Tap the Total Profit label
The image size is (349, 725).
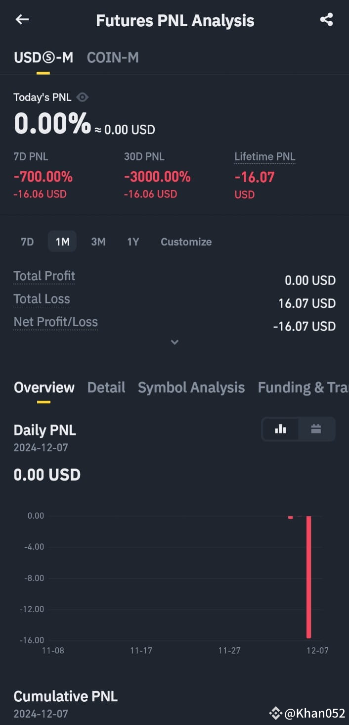click(x=44, y=276)
